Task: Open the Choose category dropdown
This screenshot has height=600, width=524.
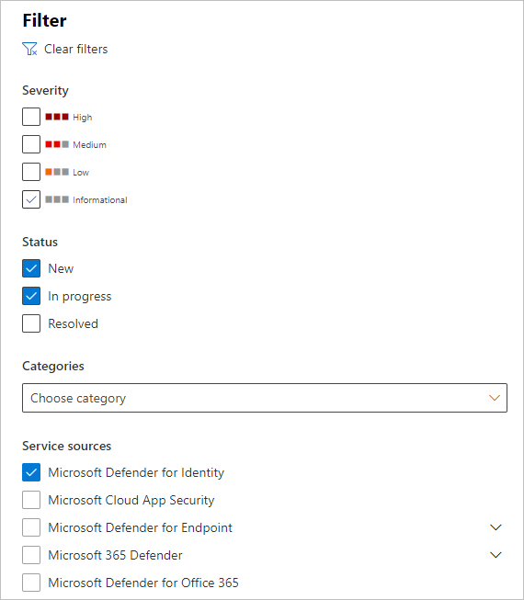Action: (x=265, y=398)
